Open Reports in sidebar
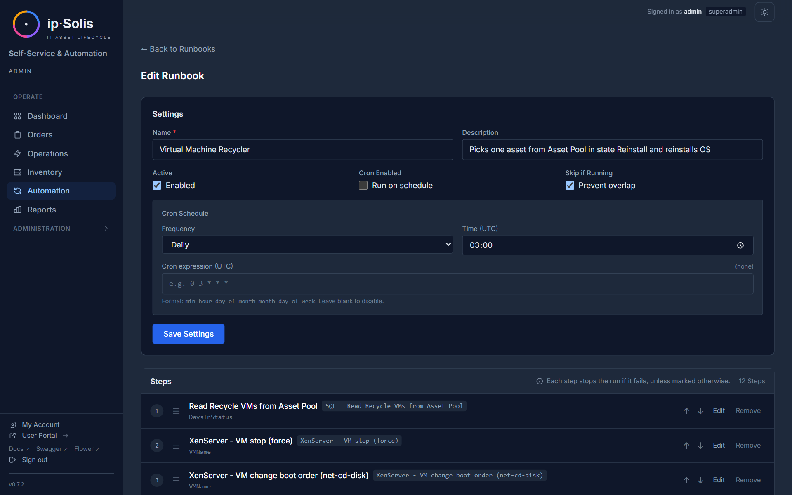The height and width of the screenshot is (495, 792). coord(61,210)
